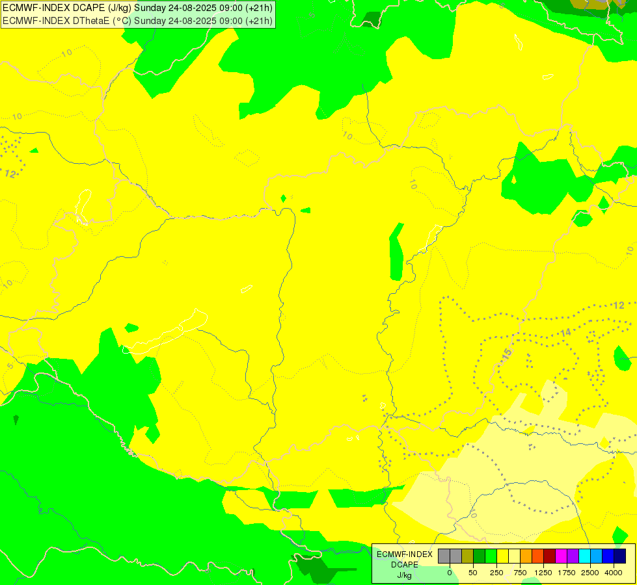Click the legend scale value 50
The width and height of the screenshot is (637, 585).
[x=473, y=573]
